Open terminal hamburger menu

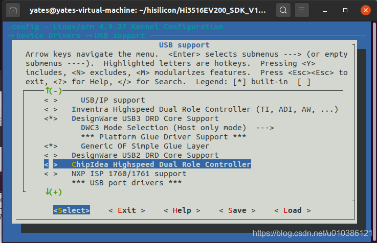(302, 10)
